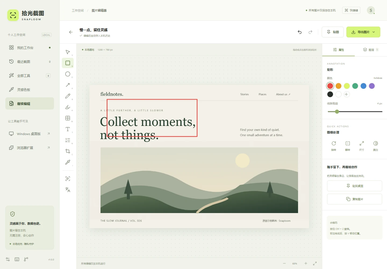Open settings sliders icon in sidebar footer
This screenshot has height=269, width=387.
(8, 259)
